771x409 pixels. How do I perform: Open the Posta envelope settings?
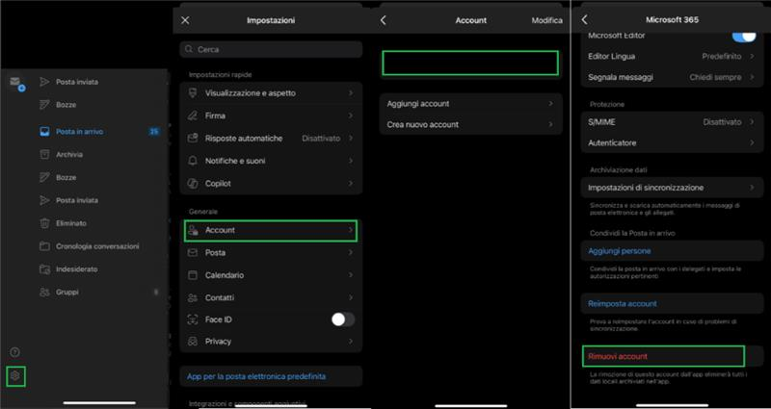click(x=271, y=252)
